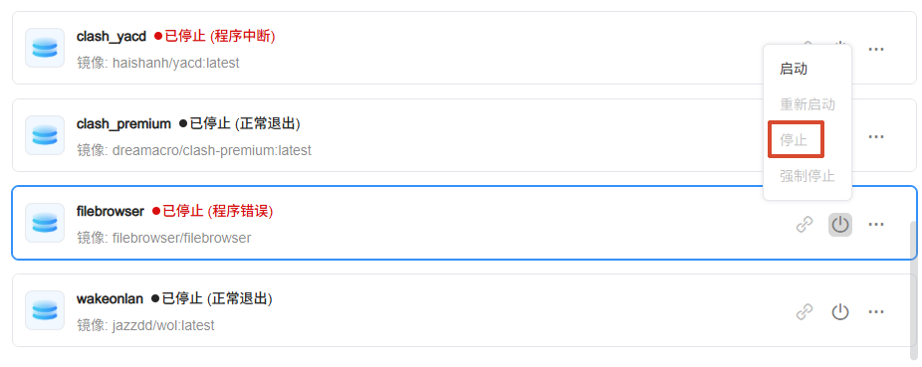Select the highlighted 停止 menu entry

[x=794, y=140]
